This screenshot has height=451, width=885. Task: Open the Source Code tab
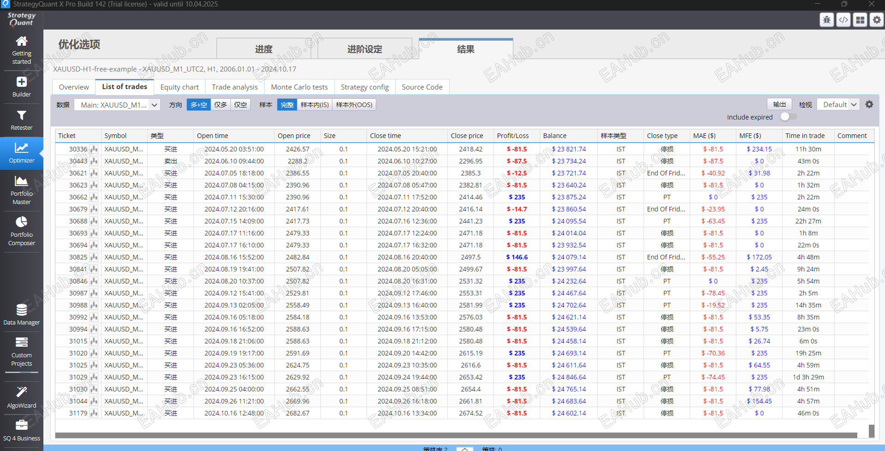422,87
